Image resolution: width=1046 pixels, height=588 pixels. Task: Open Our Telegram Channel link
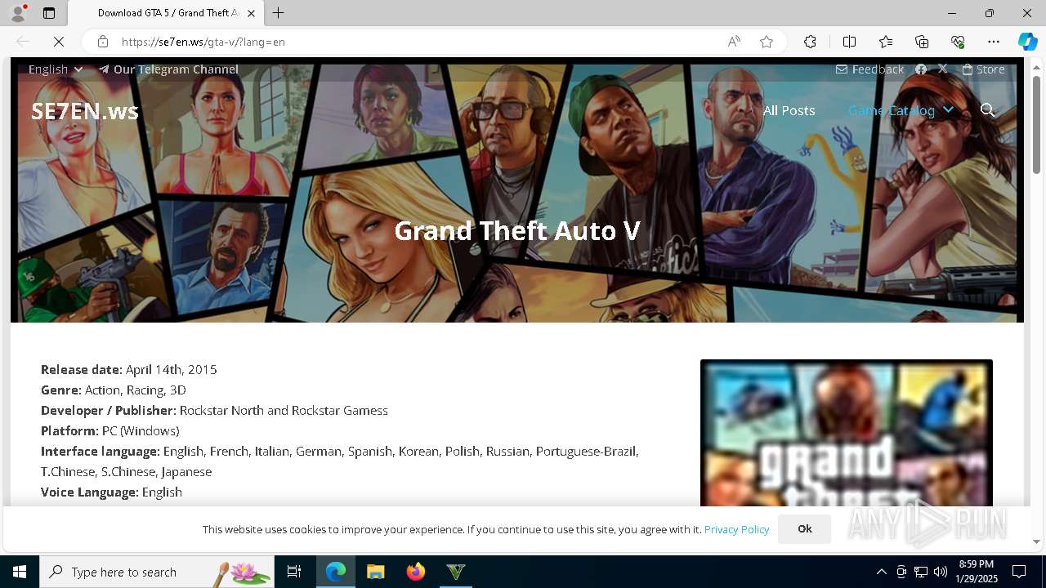coord(169,69)
